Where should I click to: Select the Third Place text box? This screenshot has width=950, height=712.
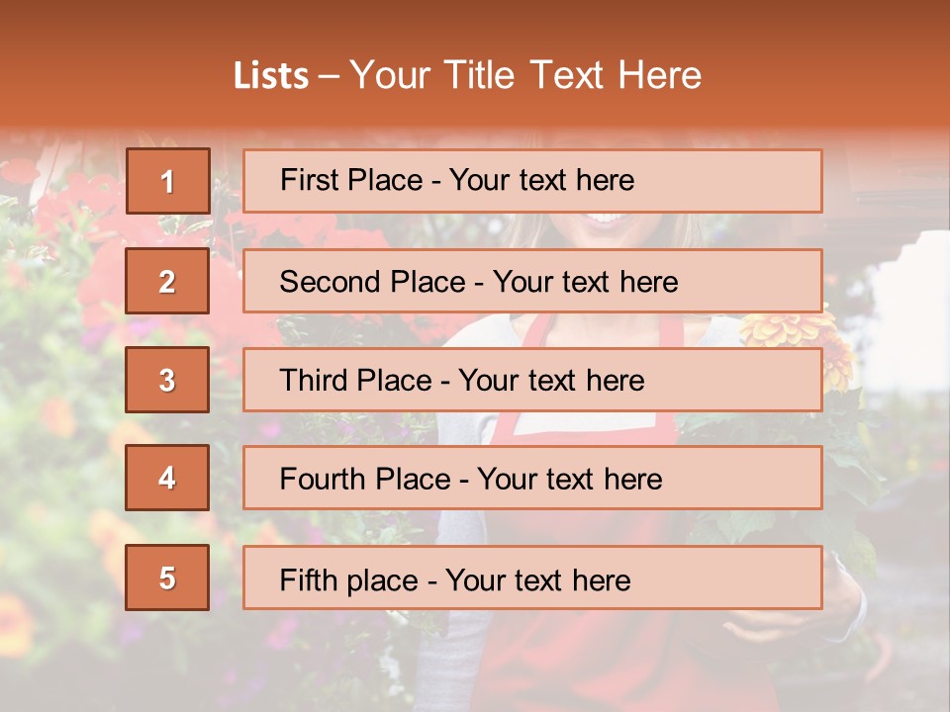pyautogui.click(x=532, y=380)
